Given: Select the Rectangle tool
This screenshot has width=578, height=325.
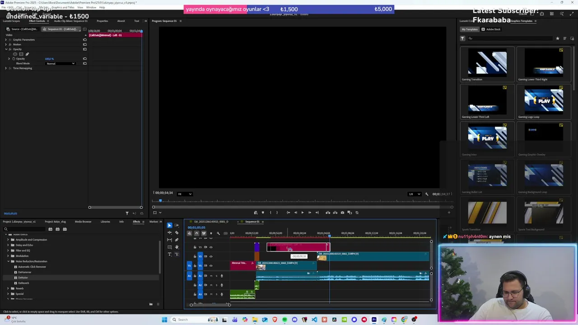Looking at the screenshot, I should (169, 247).
